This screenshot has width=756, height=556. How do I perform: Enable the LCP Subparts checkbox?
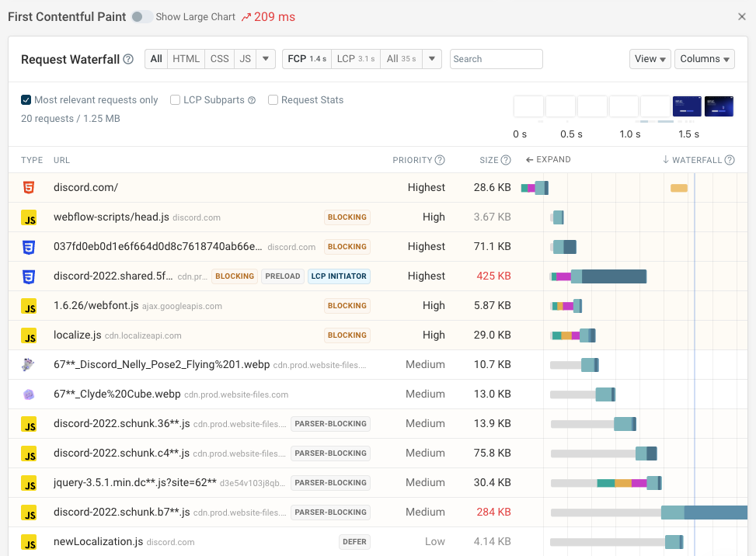point(176,99)
